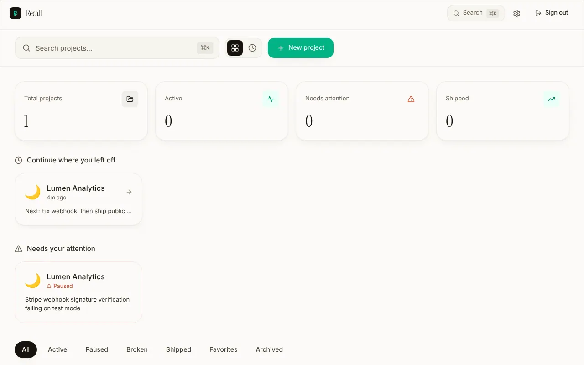Select the Favorites filter tab
This screenshot has width=584, height=365.
pos(224,349)
